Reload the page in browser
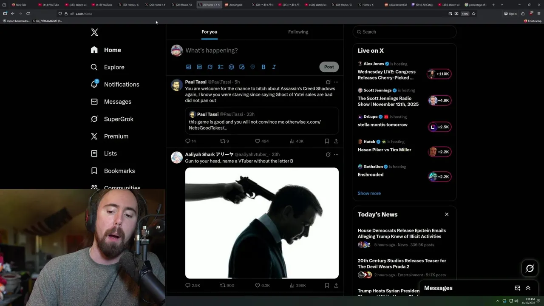544x306 pixels. [28, 14]
